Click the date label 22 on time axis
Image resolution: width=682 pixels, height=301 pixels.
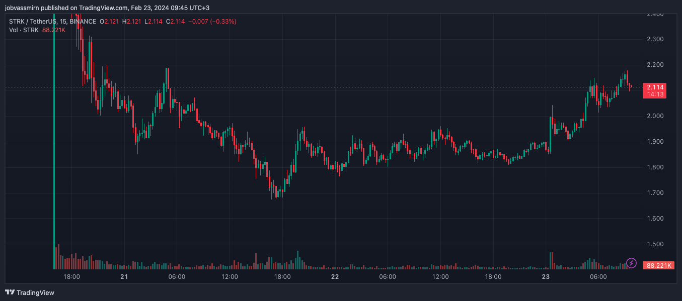[334, 277]
